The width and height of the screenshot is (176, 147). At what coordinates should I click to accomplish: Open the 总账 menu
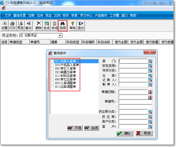pyautogui.click(x=31, y=15)
